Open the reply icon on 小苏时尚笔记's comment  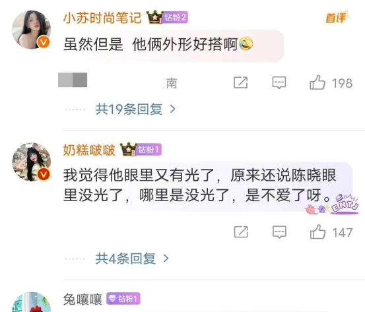click(279, 82)
